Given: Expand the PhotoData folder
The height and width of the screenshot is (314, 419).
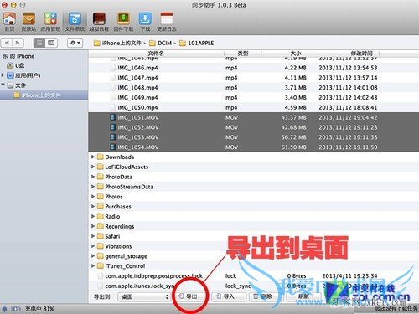Looking at the screenshot, I should 93,177.
